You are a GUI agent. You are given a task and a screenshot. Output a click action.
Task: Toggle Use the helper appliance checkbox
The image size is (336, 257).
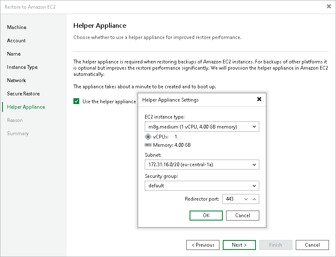pyautogui.click(x=76, y=101)
